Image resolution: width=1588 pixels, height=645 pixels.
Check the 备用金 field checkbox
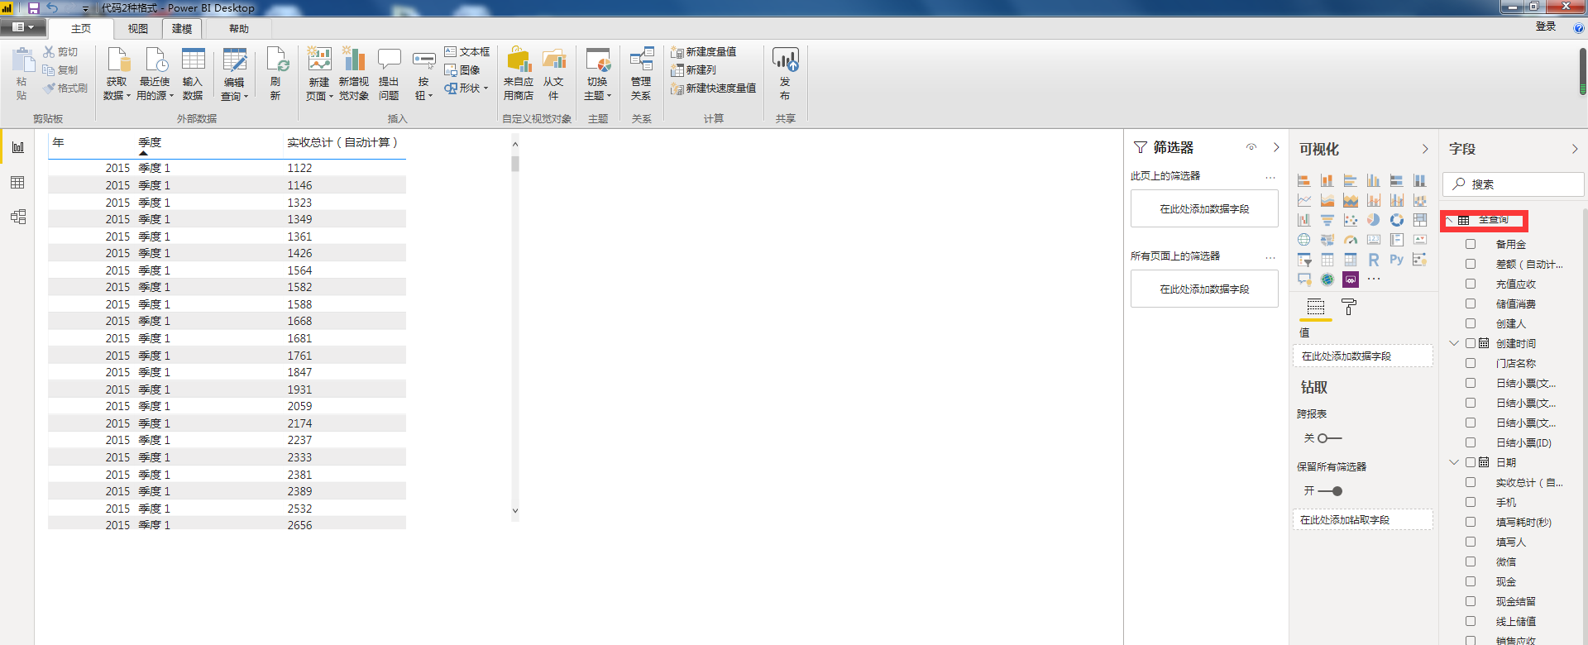[1471, 244]
